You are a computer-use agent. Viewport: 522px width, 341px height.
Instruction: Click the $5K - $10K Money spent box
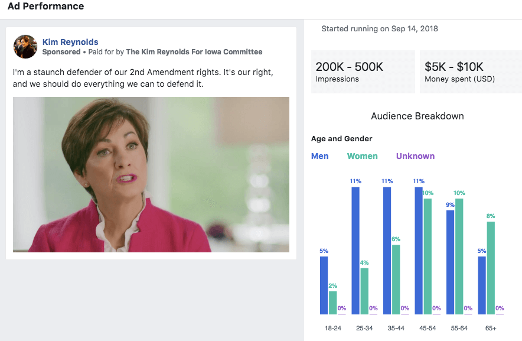[471, 72]
